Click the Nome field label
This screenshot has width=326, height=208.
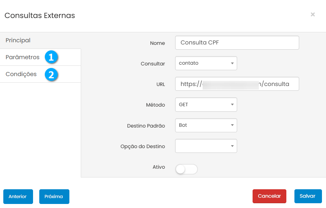(x=157, y=43)
